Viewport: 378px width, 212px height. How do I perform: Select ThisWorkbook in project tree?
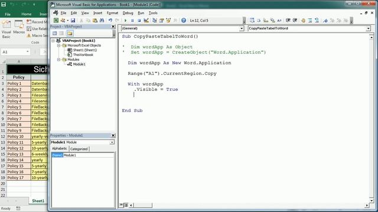pos(83,55)
